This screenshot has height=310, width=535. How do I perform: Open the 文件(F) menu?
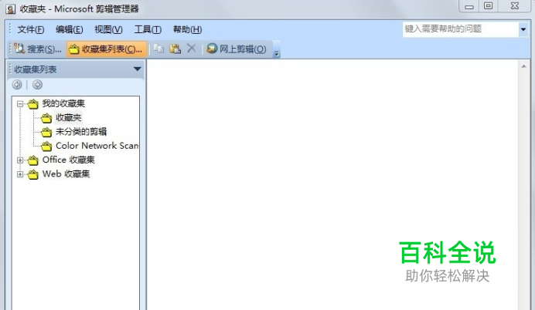tap(31, 29)
